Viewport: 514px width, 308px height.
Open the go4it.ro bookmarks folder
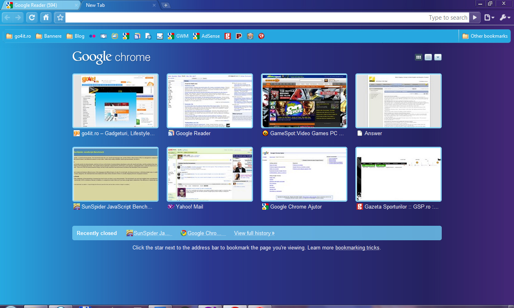coord(18,36)
